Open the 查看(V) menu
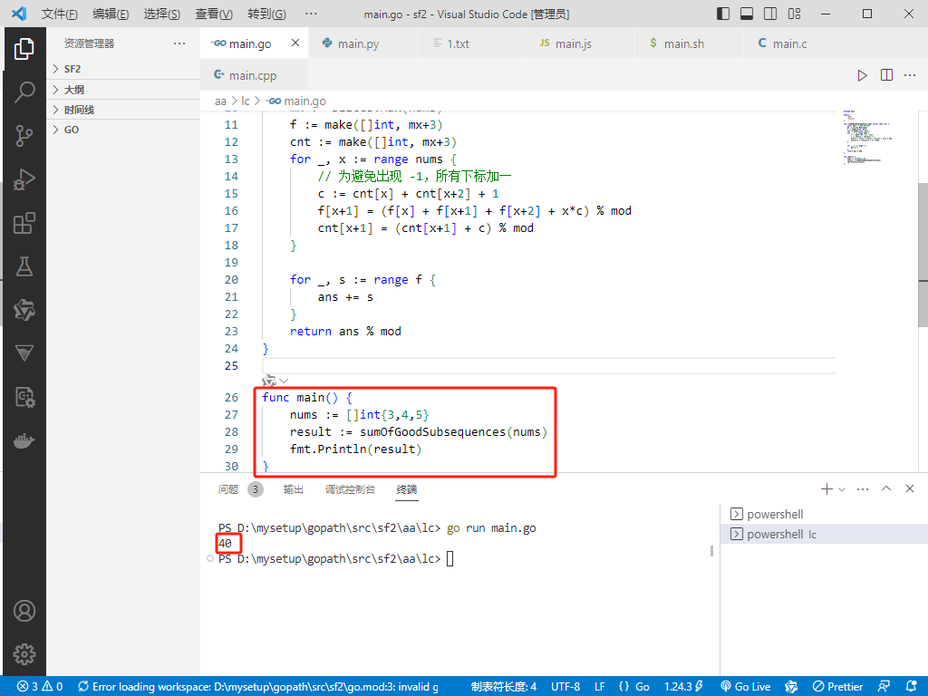The height and width of the screenshot is (696, 928). (214, 14)
